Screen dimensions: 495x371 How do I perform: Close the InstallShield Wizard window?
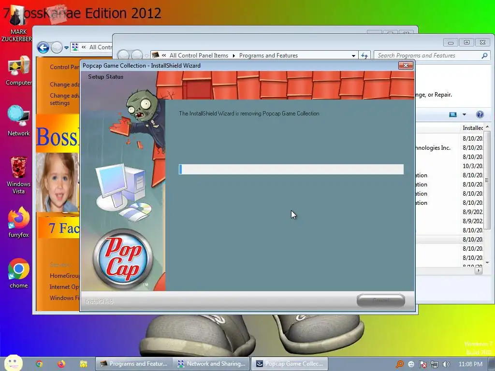point(406,65)
